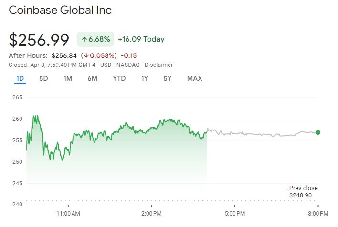338x227 pixels.
Task: Click the 2:00 PM axis marker
Action: (x=151, y=214)
